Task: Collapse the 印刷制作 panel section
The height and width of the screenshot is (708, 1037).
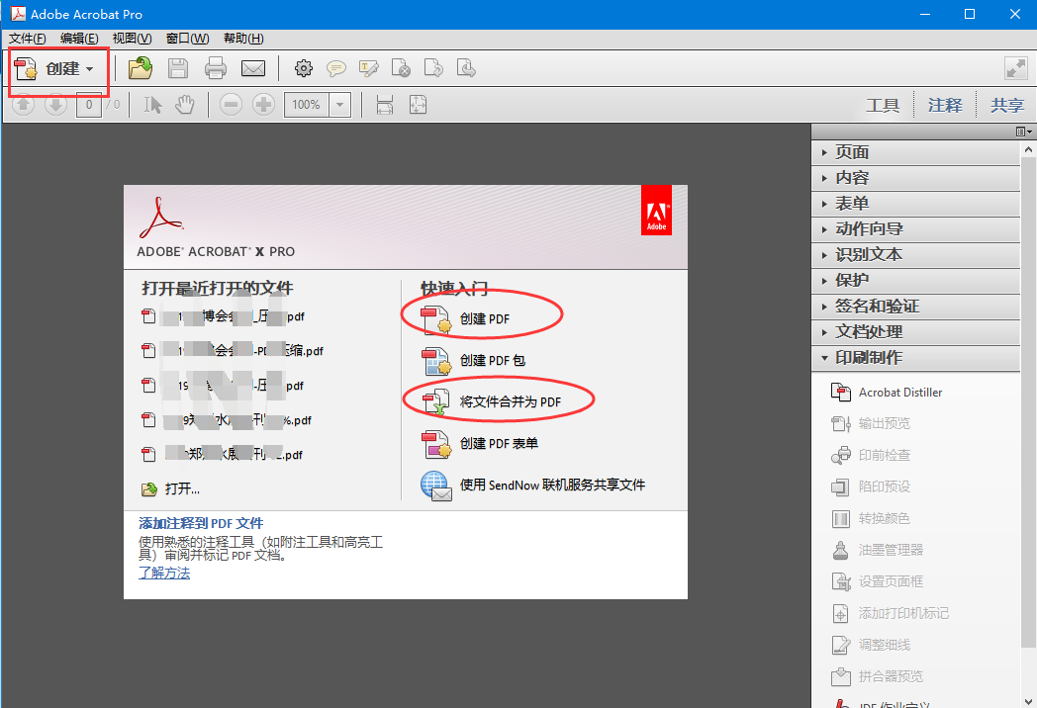Action: (x=868, y=358)
